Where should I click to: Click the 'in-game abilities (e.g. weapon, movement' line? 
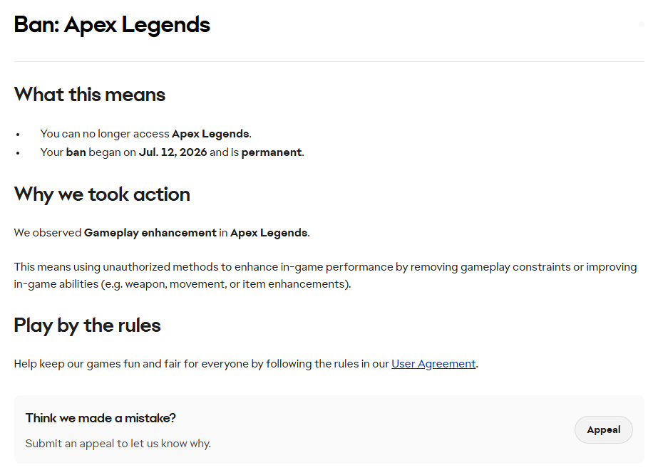182,283
